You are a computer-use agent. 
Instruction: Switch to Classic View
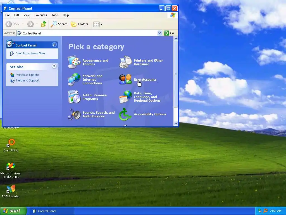[31, 53]
